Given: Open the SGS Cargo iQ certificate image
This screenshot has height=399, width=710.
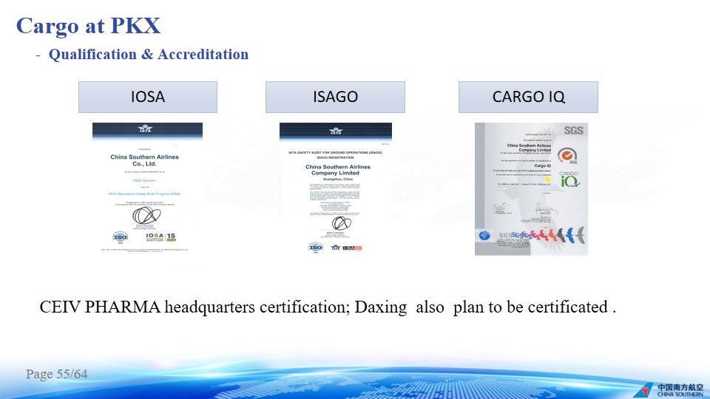Looking at the screenshot, I should pos(531,189).
